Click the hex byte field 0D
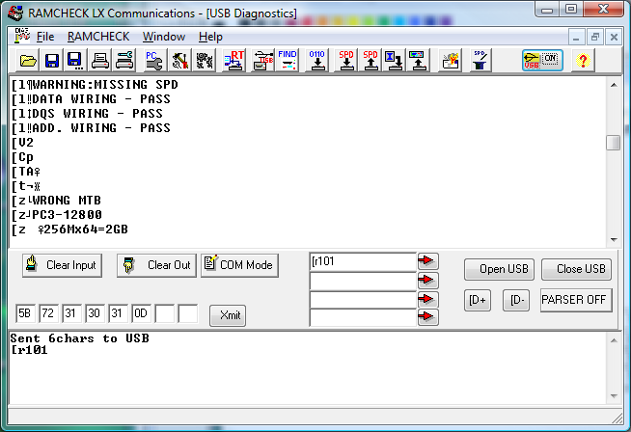 click(x=141, y=313)
